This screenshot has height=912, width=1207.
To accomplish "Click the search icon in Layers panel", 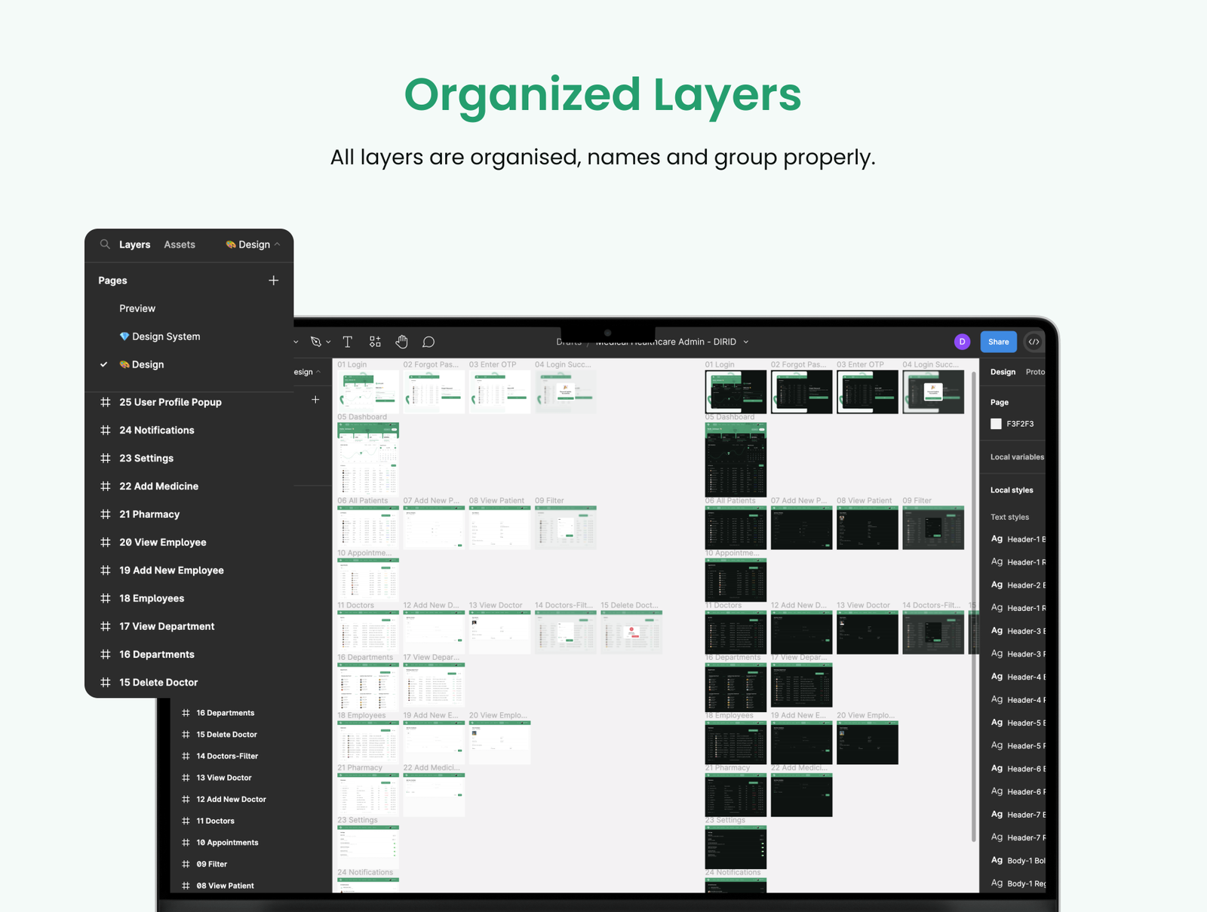I will pos(105,244).
